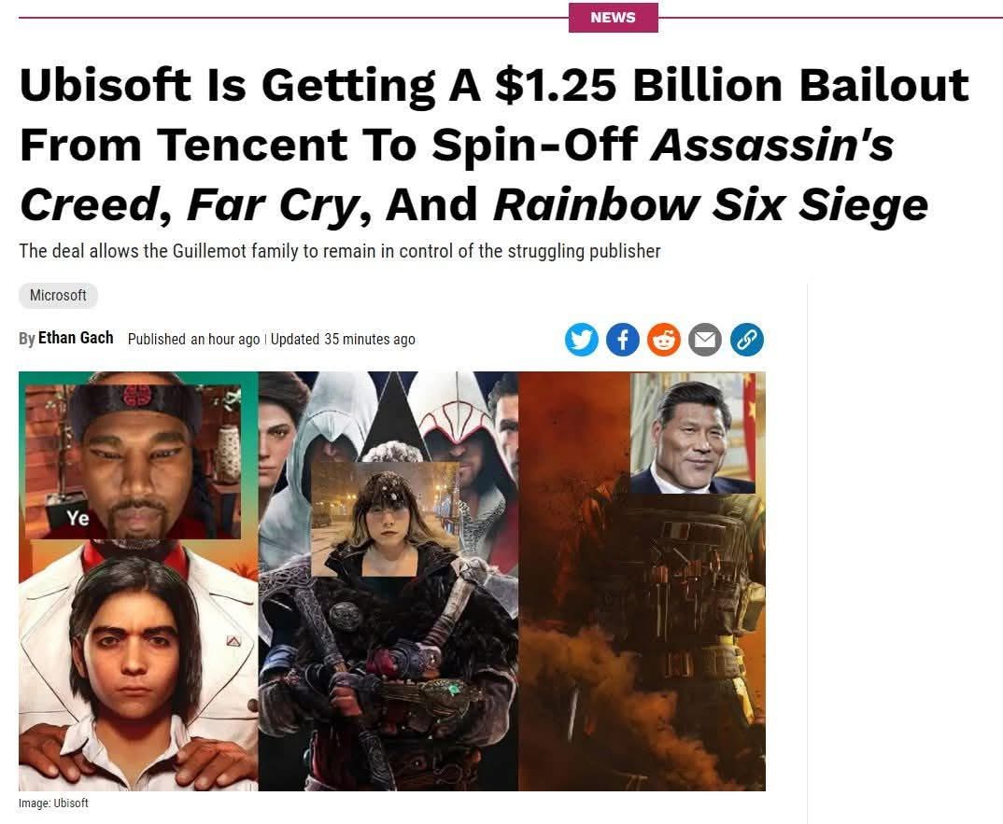The height and width of the screenshot is (824, 1003).
Task: Select the Microsoft topic tag
Action: click(x=58, y=295)
